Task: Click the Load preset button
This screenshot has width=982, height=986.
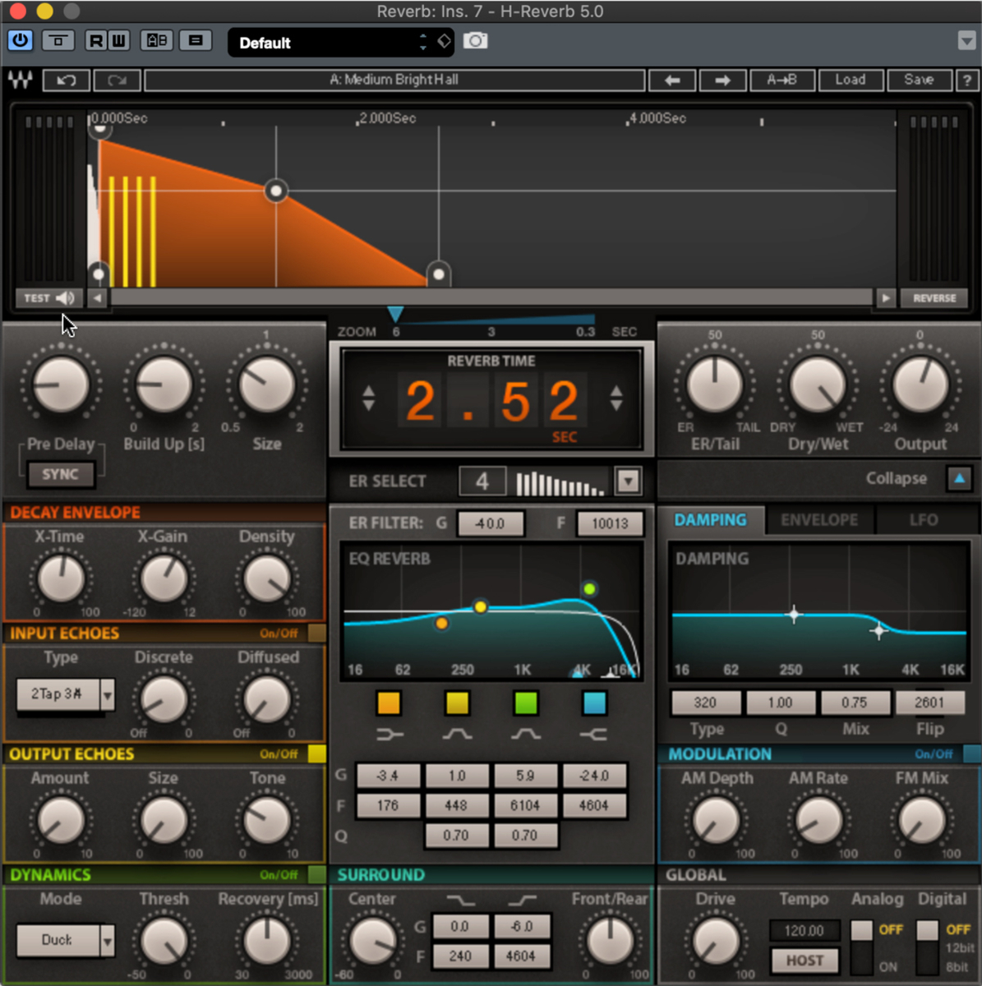Action: [851, 81]
